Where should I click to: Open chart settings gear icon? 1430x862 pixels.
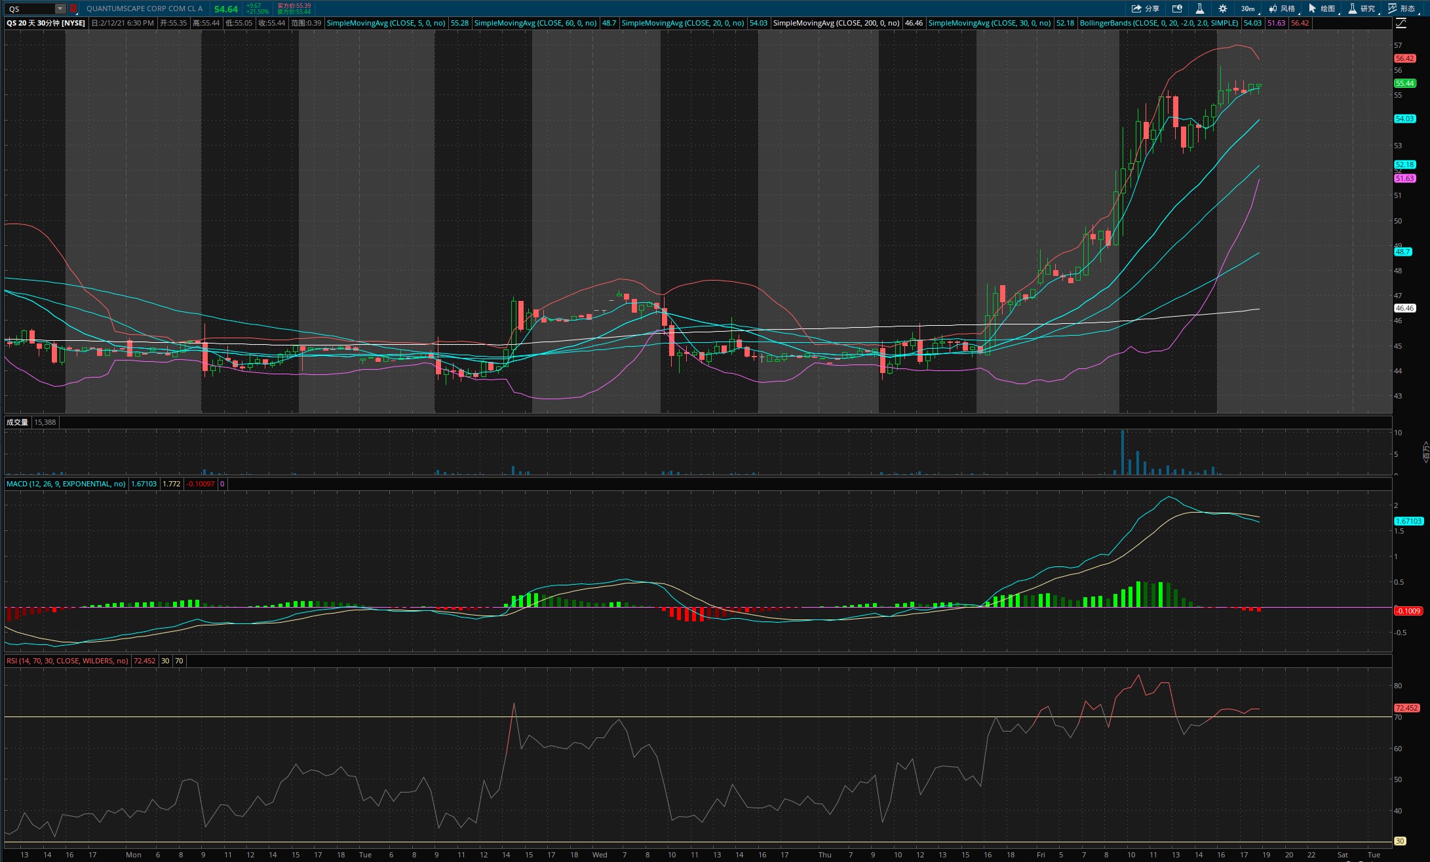point(1222,9)
